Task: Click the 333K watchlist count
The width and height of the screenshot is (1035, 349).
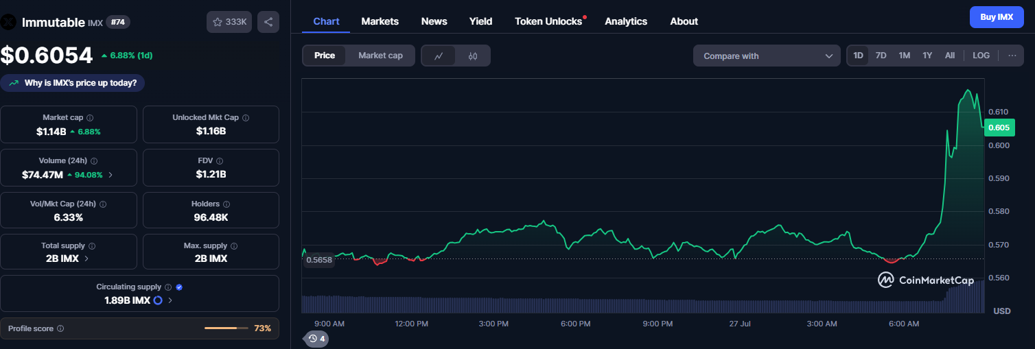Action: [x=236, y=22]
